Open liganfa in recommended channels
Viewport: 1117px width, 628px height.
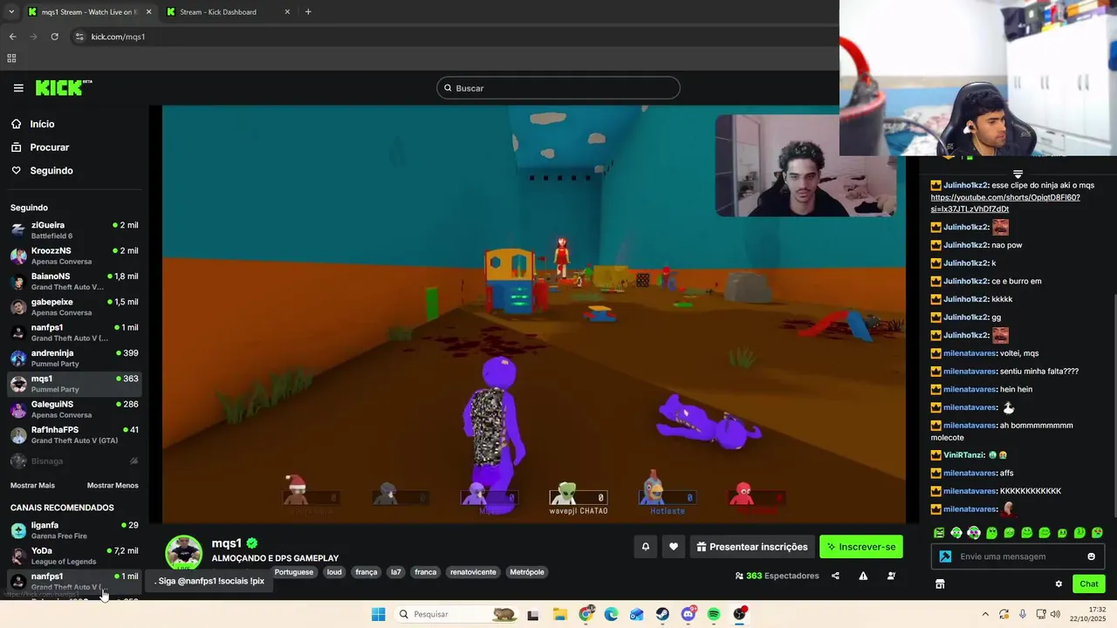[74, 530]
